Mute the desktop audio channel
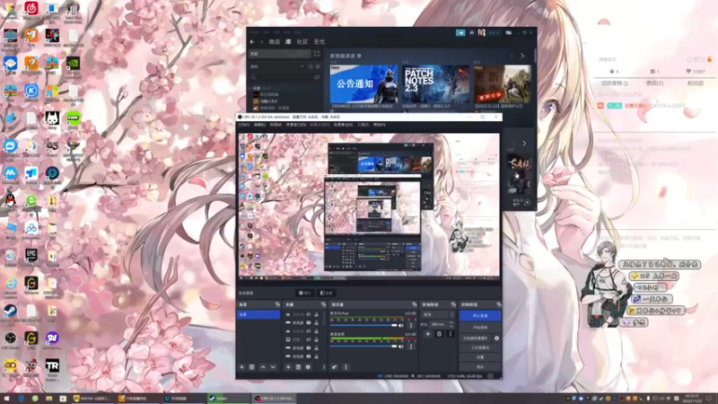This screenshot has height=404, width=718. (401, 347)
